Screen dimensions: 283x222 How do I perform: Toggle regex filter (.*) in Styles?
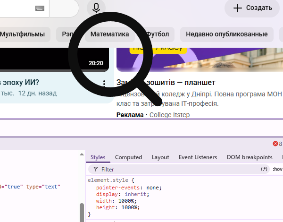(264, 169)
